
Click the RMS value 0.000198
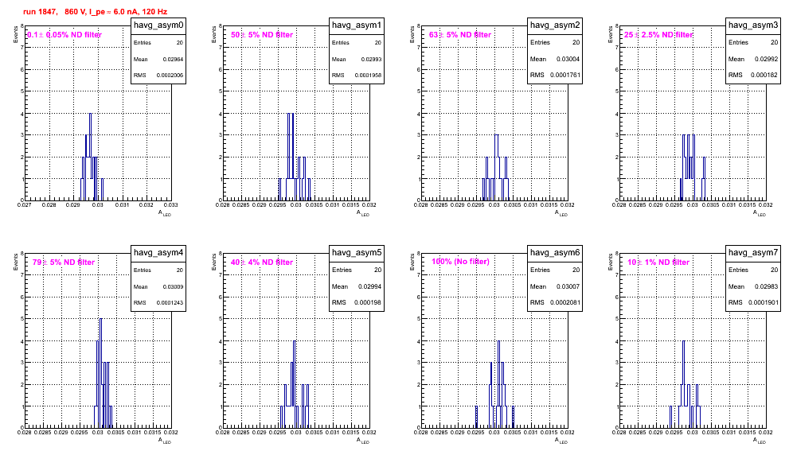[368, 303]
